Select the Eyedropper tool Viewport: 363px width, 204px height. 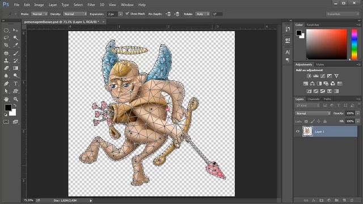15,45
